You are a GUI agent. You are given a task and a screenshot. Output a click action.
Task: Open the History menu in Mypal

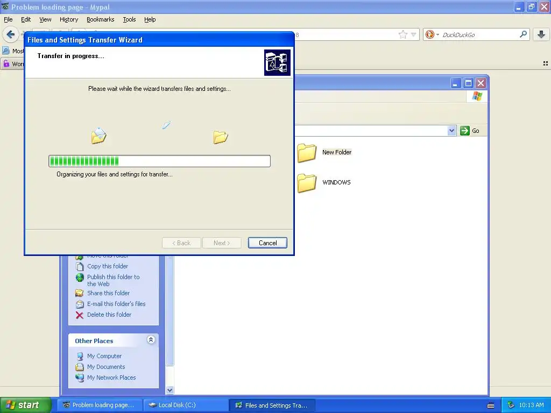pyautogui.click(x=68, y=19)
